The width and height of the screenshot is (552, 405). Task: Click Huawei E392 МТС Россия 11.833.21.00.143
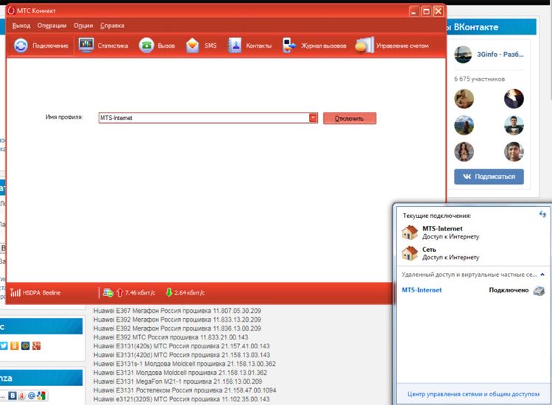(x=171, y=337)
